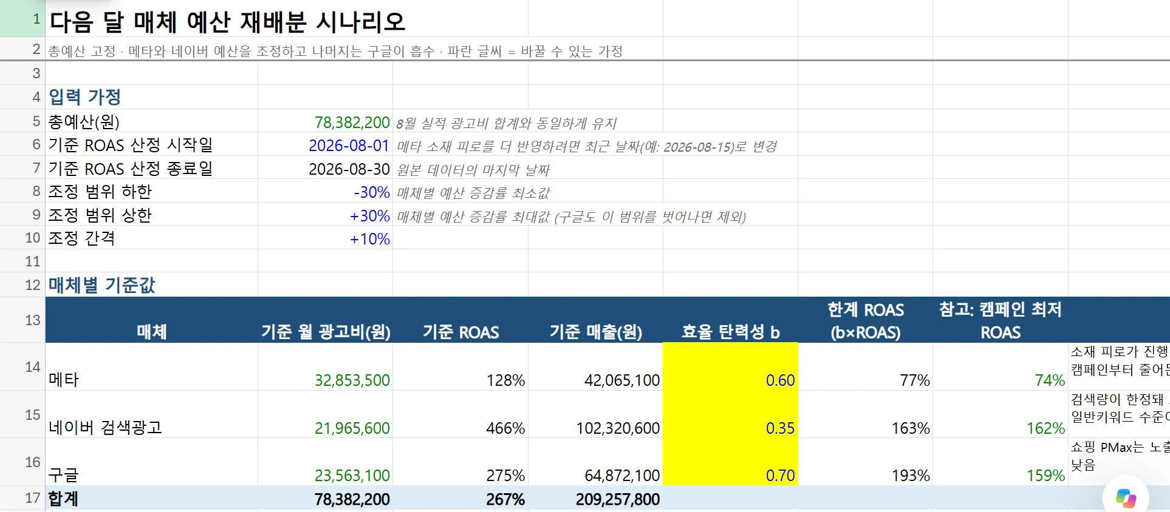Click 구글 campaign minimum ROAS 159%
Screen dimensions: 1170x512
point(1045,476)
